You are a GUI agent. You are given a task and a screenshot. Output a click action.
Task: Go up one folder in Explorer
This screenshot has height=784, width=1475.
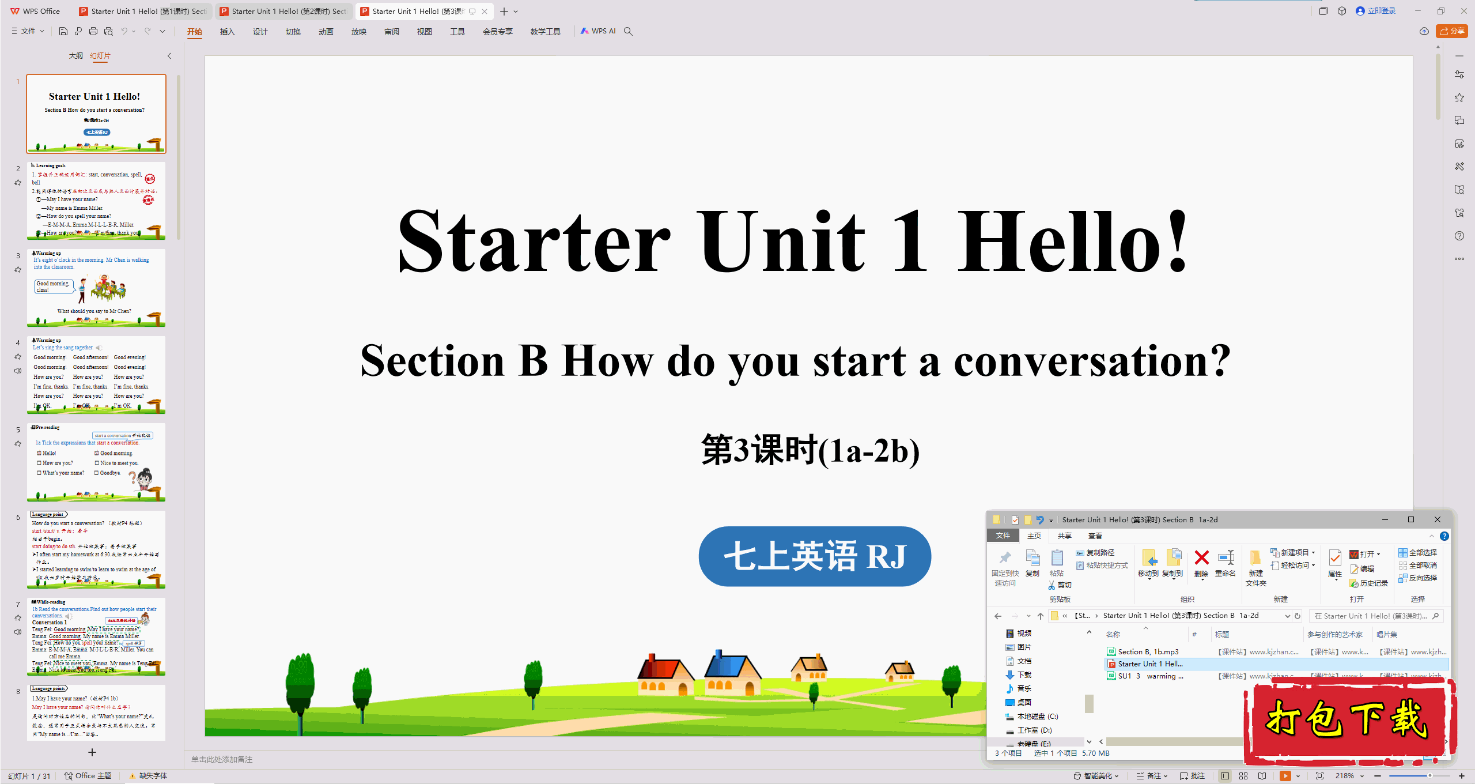click(1041, 616)
